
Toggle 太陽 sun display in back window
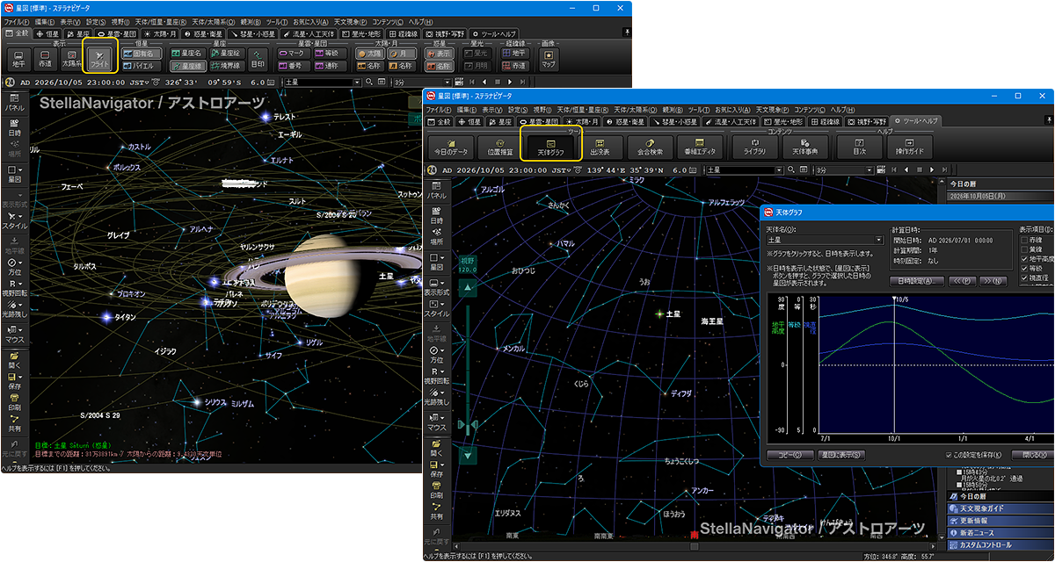368,53
